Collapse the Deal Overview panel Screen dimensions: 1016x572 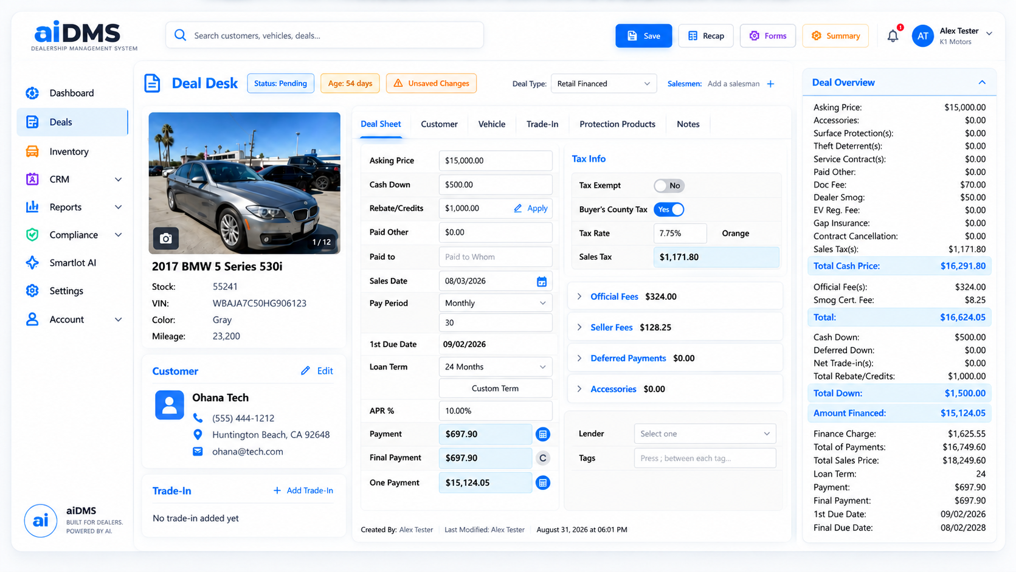click(982, 83)
